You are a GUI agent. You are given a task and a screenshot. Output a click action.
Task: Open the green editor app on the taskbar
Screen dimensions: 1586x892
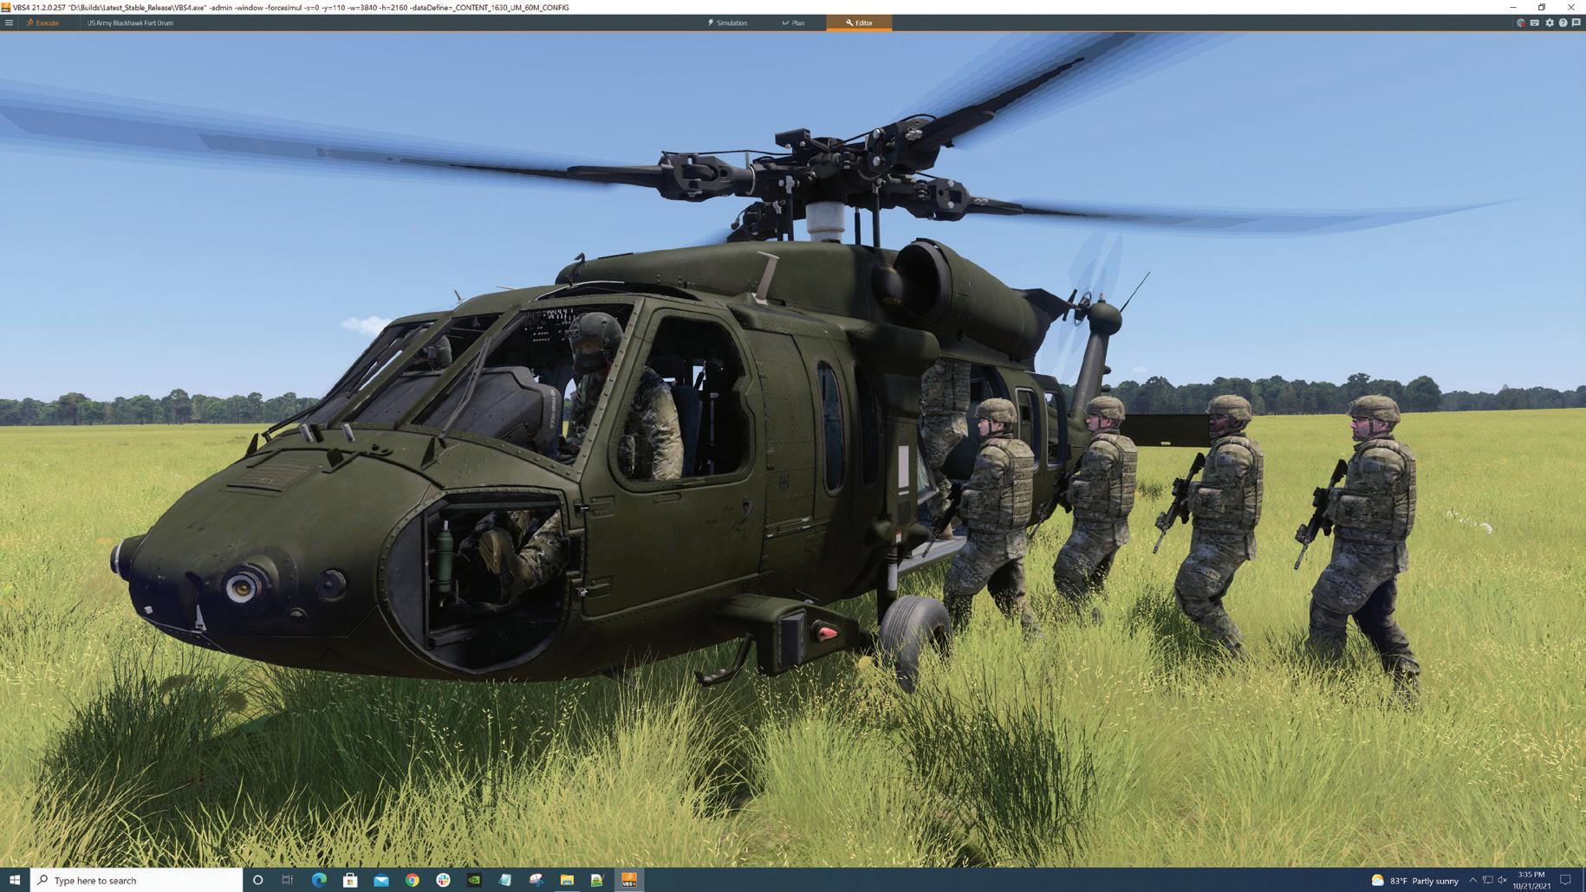pos(597,880)
